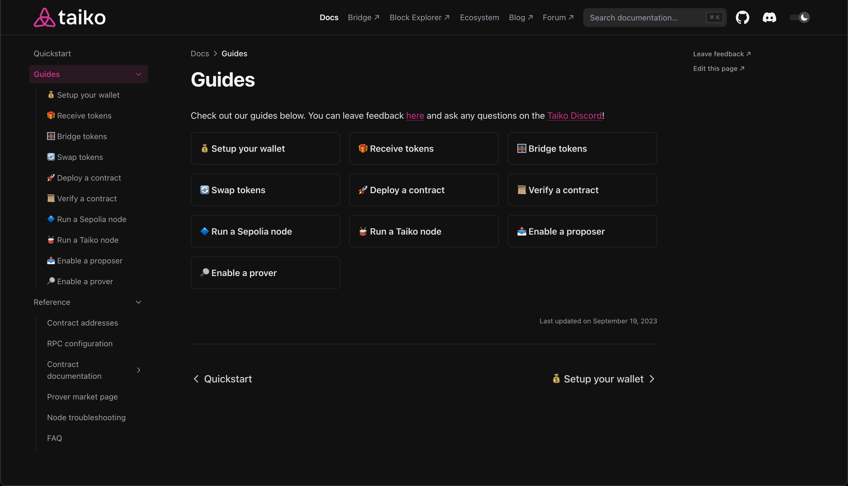Viewport: 848px width, 486px height.
Task: Go to previous page Quickstart
Action: point(223,379)
